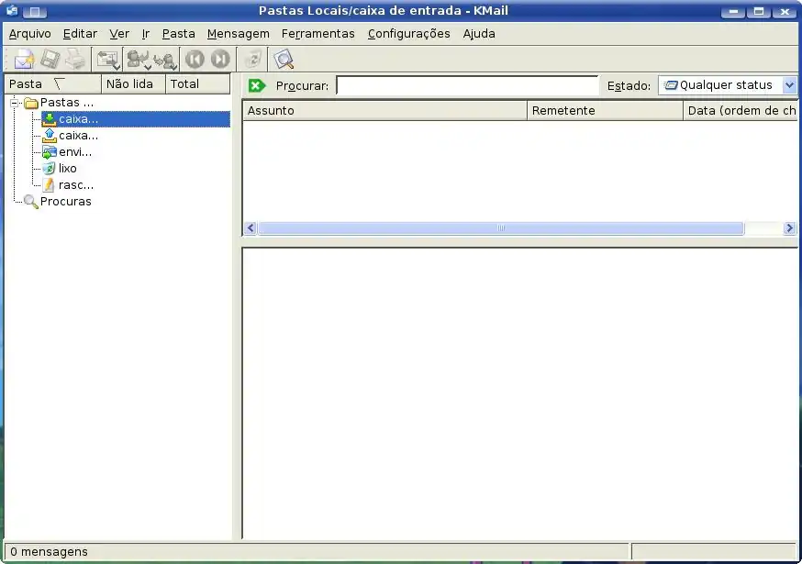This screenshot has height=564, width=802.
Task: Click the Check Mail toolbar icon
Action: click(107, 60)
